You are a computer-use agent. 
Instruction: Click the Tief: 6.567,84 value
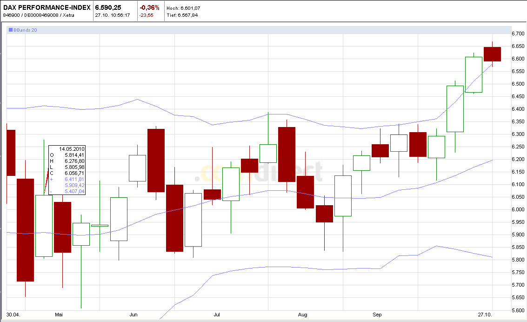pyautogui.click(x=182, y=15)
